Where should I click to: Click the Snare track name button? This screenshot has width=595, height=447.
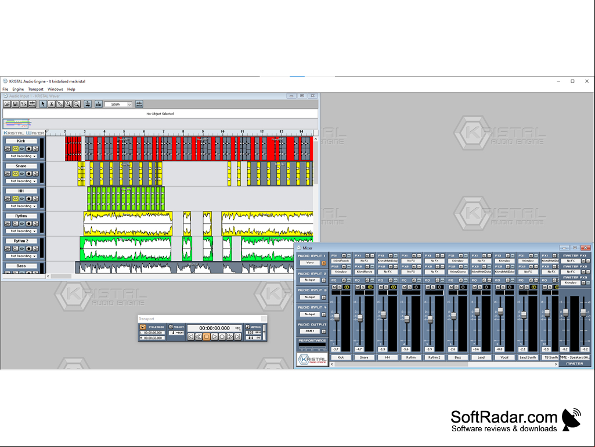click(x=21, y=166)
